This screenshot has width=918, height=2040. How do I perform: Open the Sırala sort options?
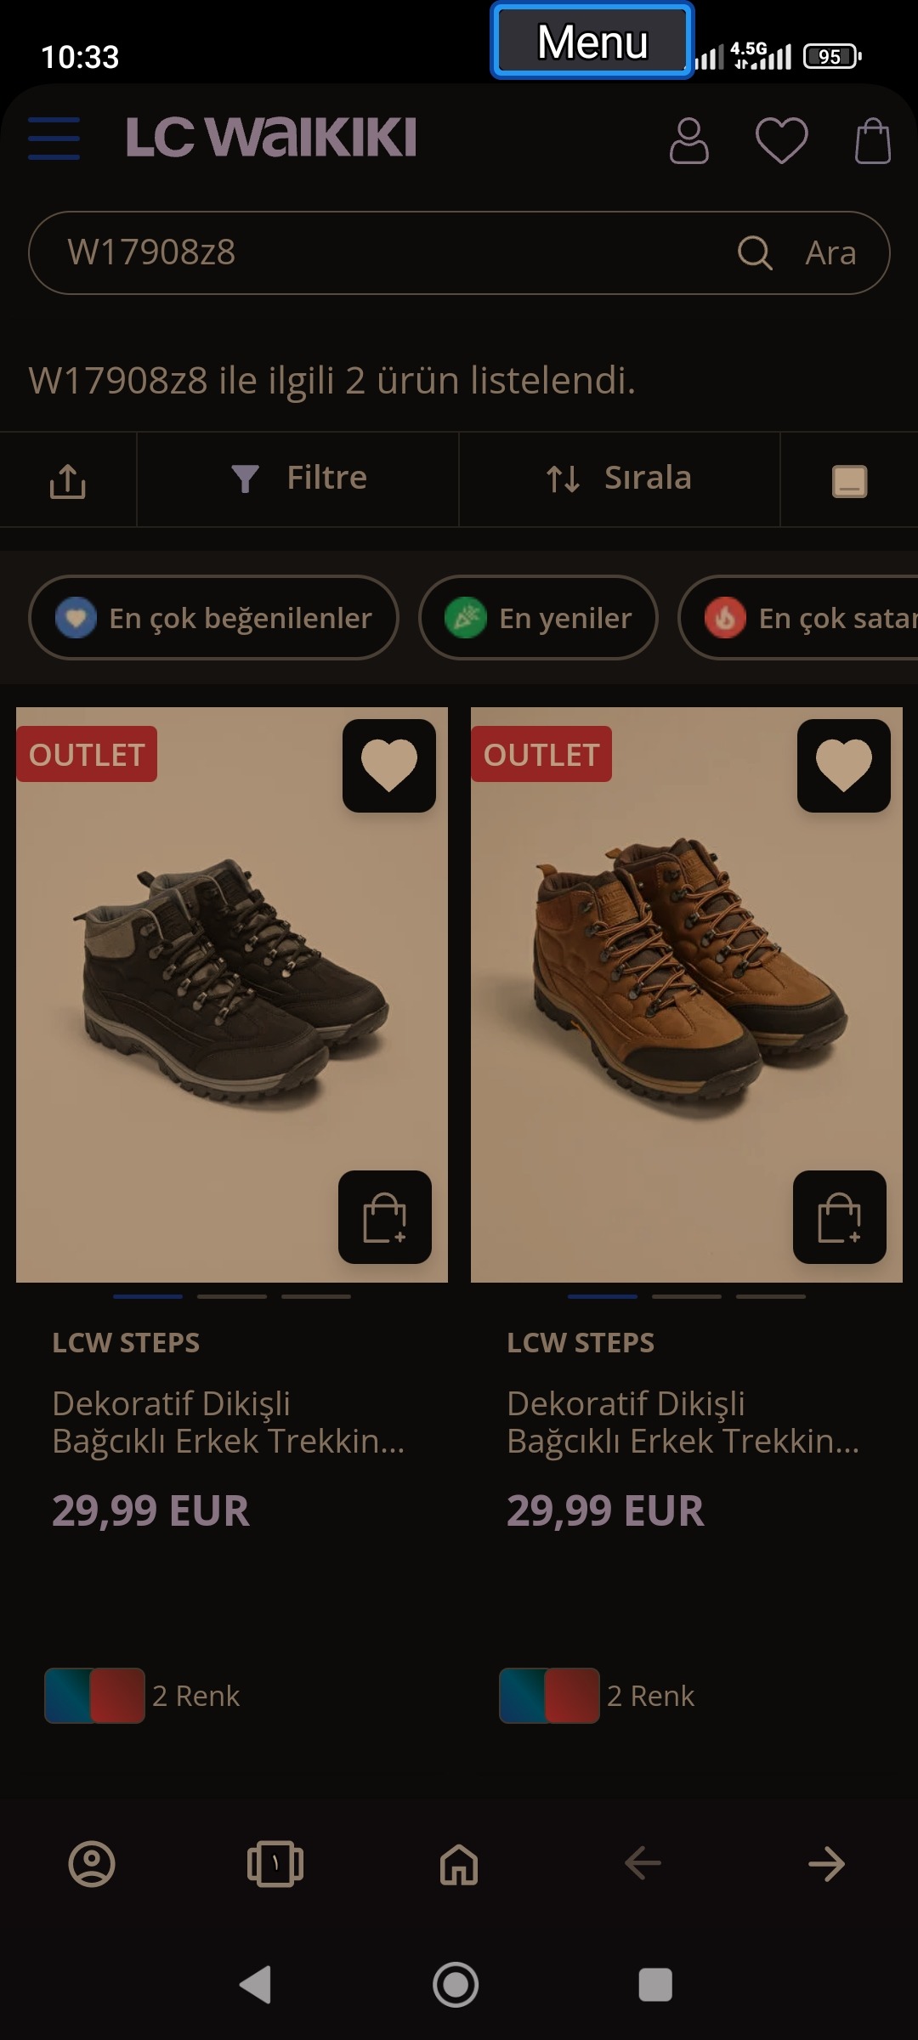point(620,479)
